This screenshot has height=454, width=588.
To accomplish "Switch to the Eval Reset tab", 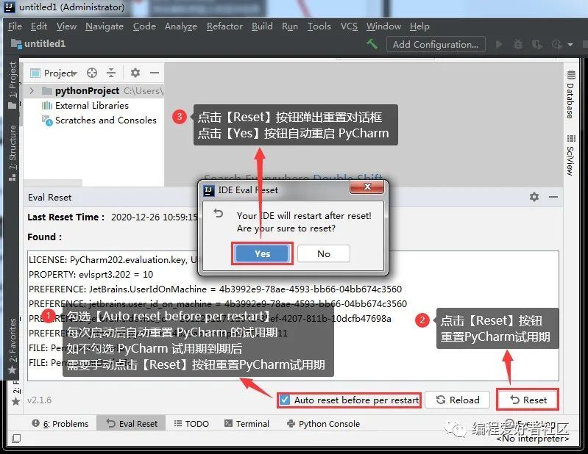I will click(x=132, y=424).
